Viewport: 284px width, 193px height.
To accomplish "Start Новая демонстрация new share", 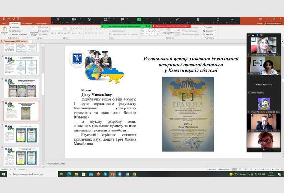I will click(138, 20).
